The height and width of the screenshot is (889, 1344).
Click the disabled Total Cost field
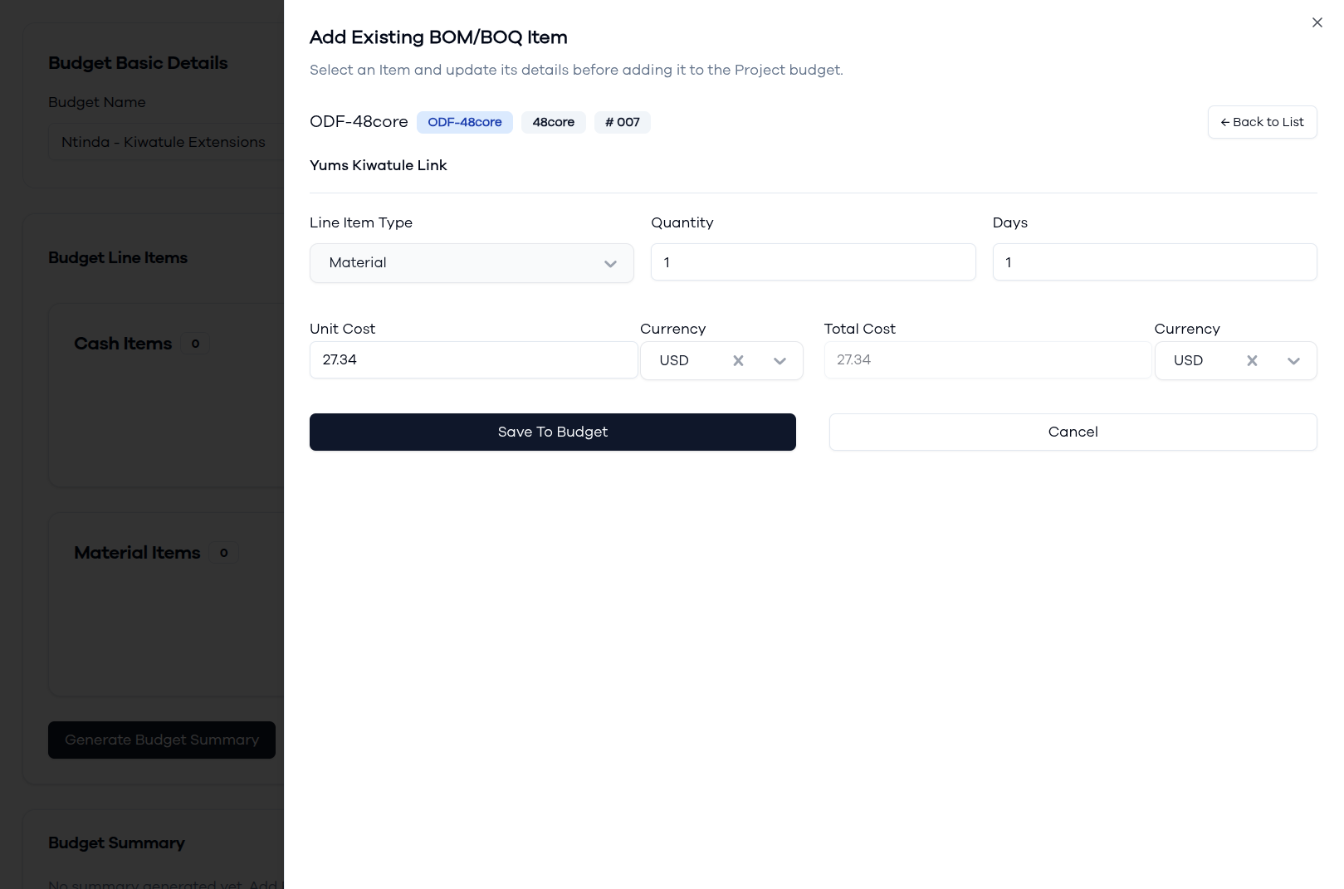point(988,359)
